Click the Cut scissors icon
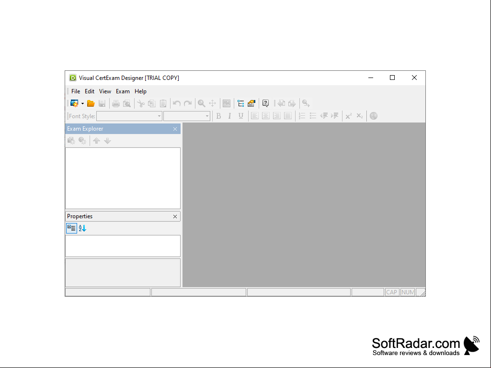 point(141,103)
